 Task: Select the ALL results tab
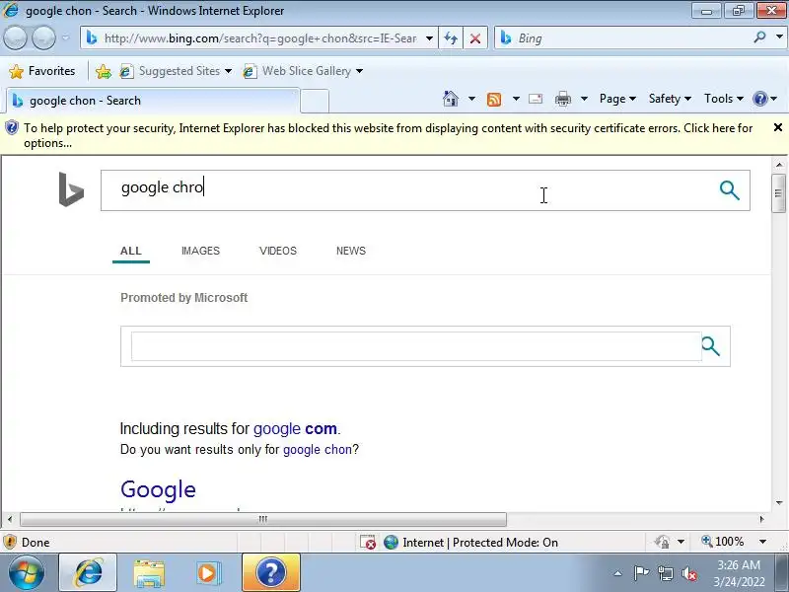[131, 251]
